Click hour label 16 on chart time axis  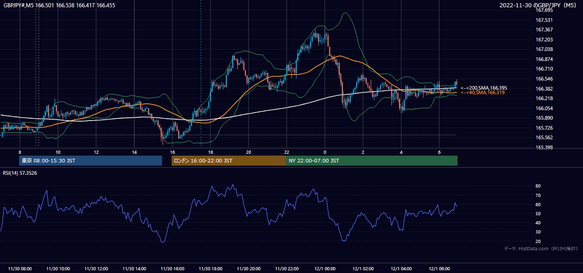tap(172, 152)
